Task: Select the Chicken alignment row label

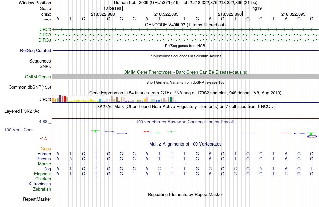Action: 43,179
